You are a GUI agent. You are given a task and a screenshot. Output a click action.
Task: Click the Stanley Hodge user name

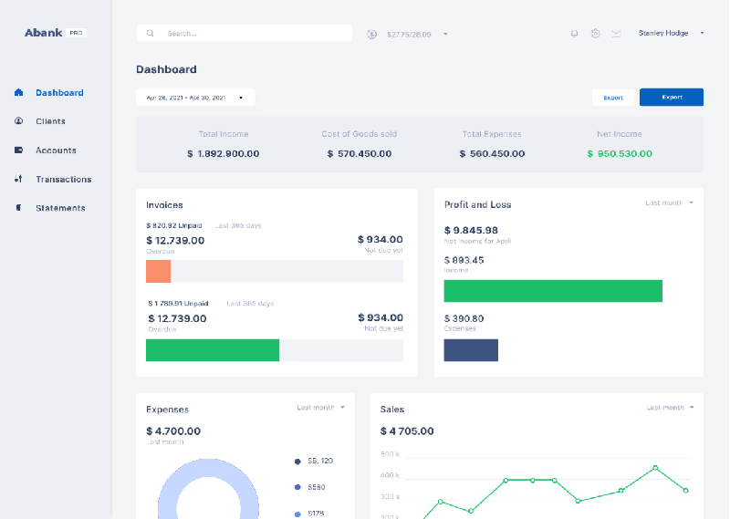[x=663, y=33]
